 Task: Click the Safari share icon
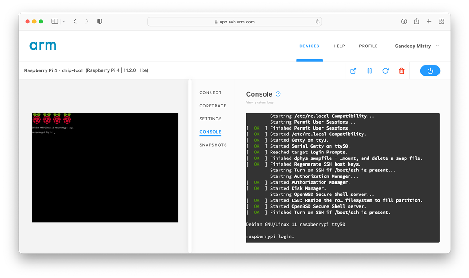pos(417,21)
